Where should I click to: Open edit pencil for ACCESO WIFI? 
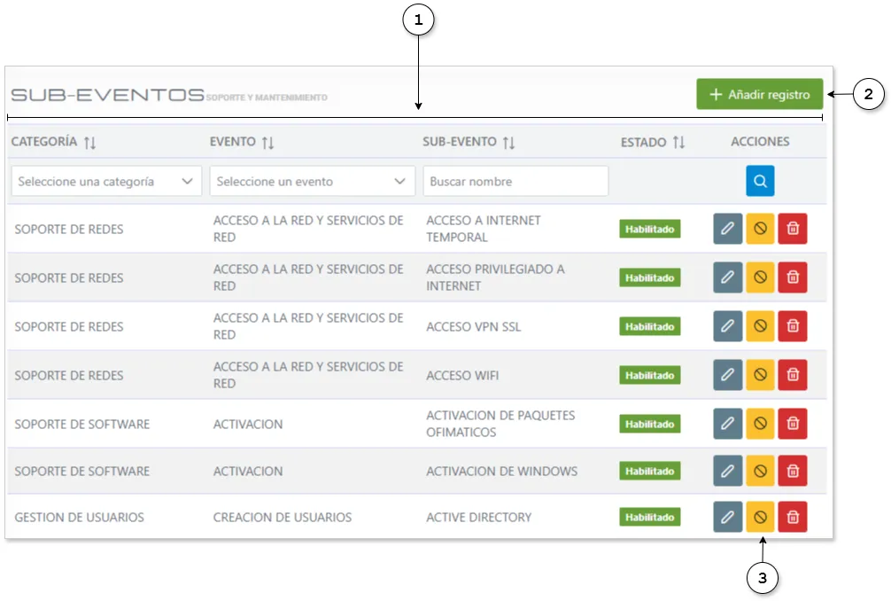[728, 375]
